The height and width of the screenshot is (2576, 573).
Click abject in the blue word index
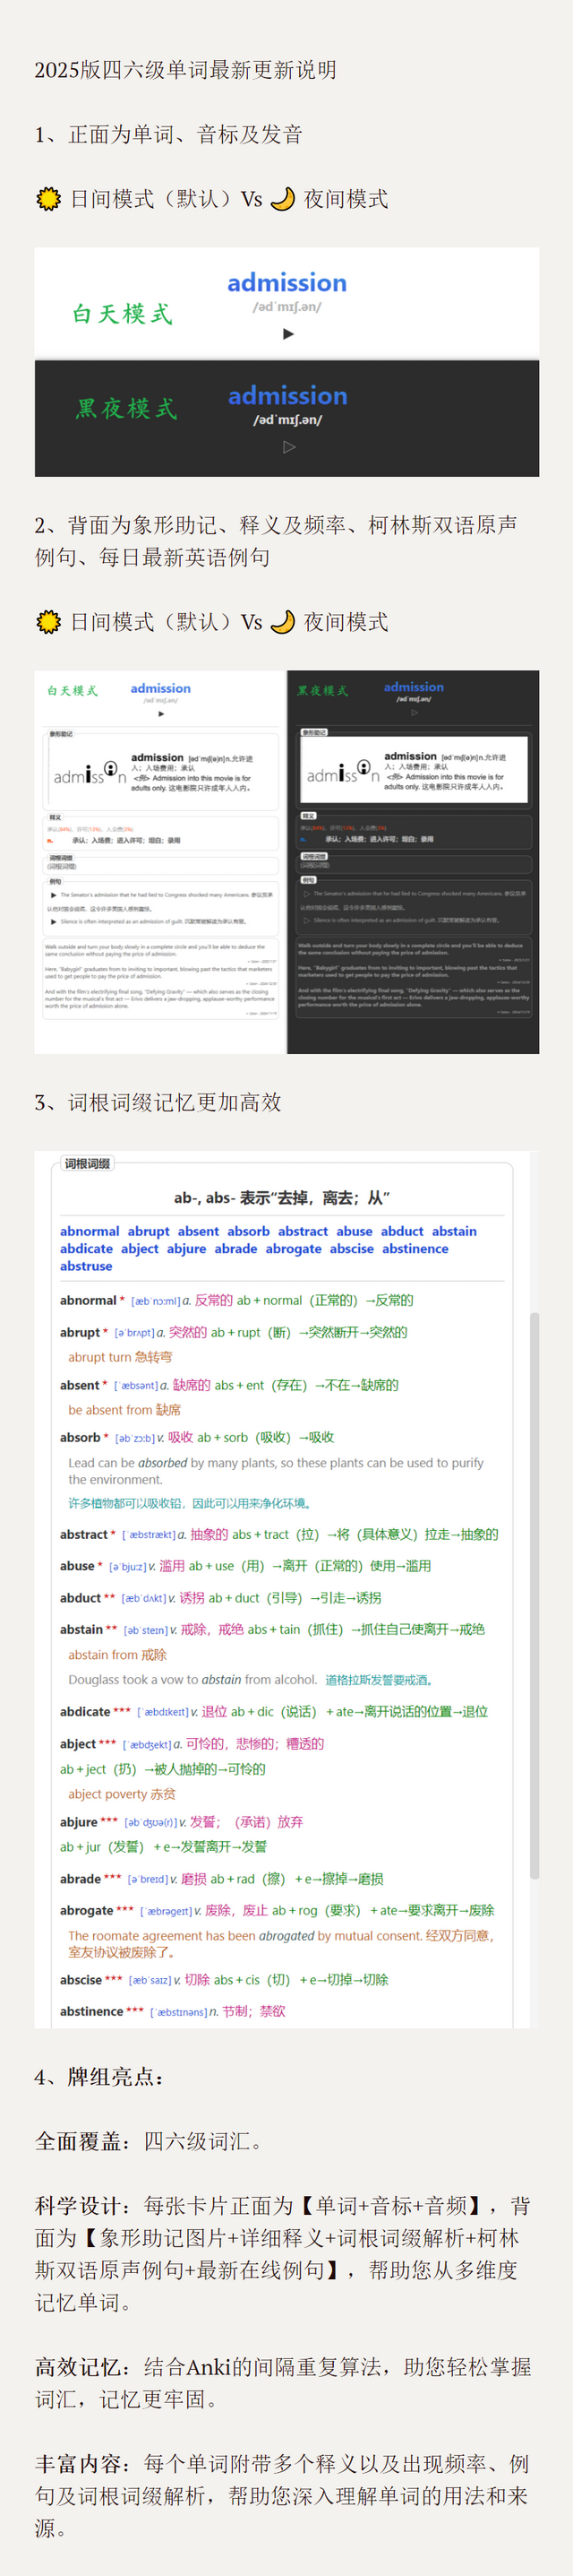[140, 1249]
